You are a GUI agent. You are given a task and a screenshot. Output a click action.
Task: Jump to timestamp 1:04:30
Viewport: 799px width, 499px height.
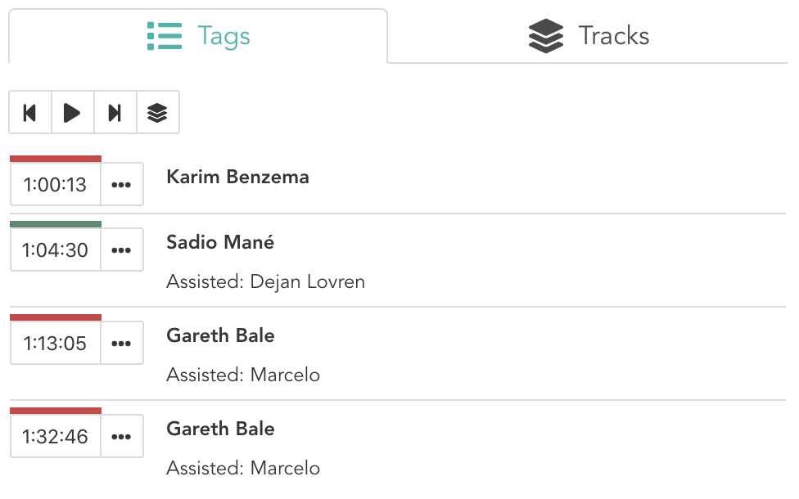pos(55,250)
